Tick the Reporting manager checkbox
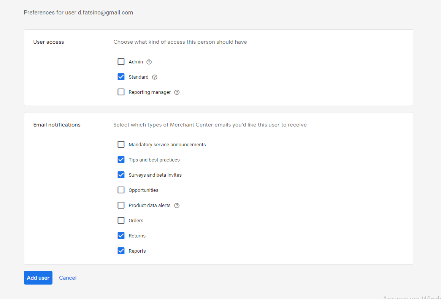This screenshot has height=299, width=441. click(121, 92)
